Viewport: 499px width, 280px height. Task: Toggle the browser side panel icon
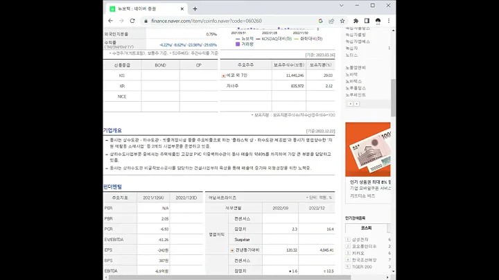367,21
